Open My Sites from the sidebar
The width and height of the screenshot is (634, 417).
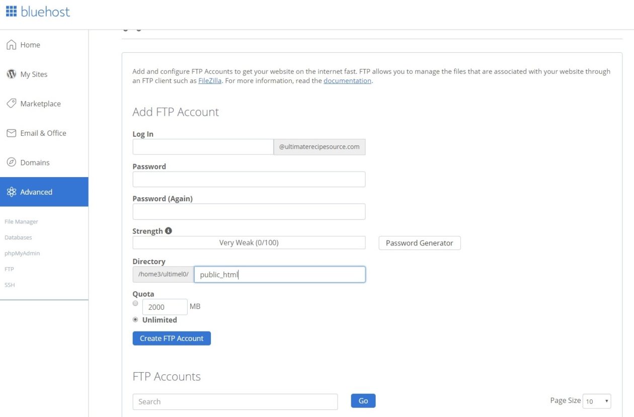coord(11,74)
